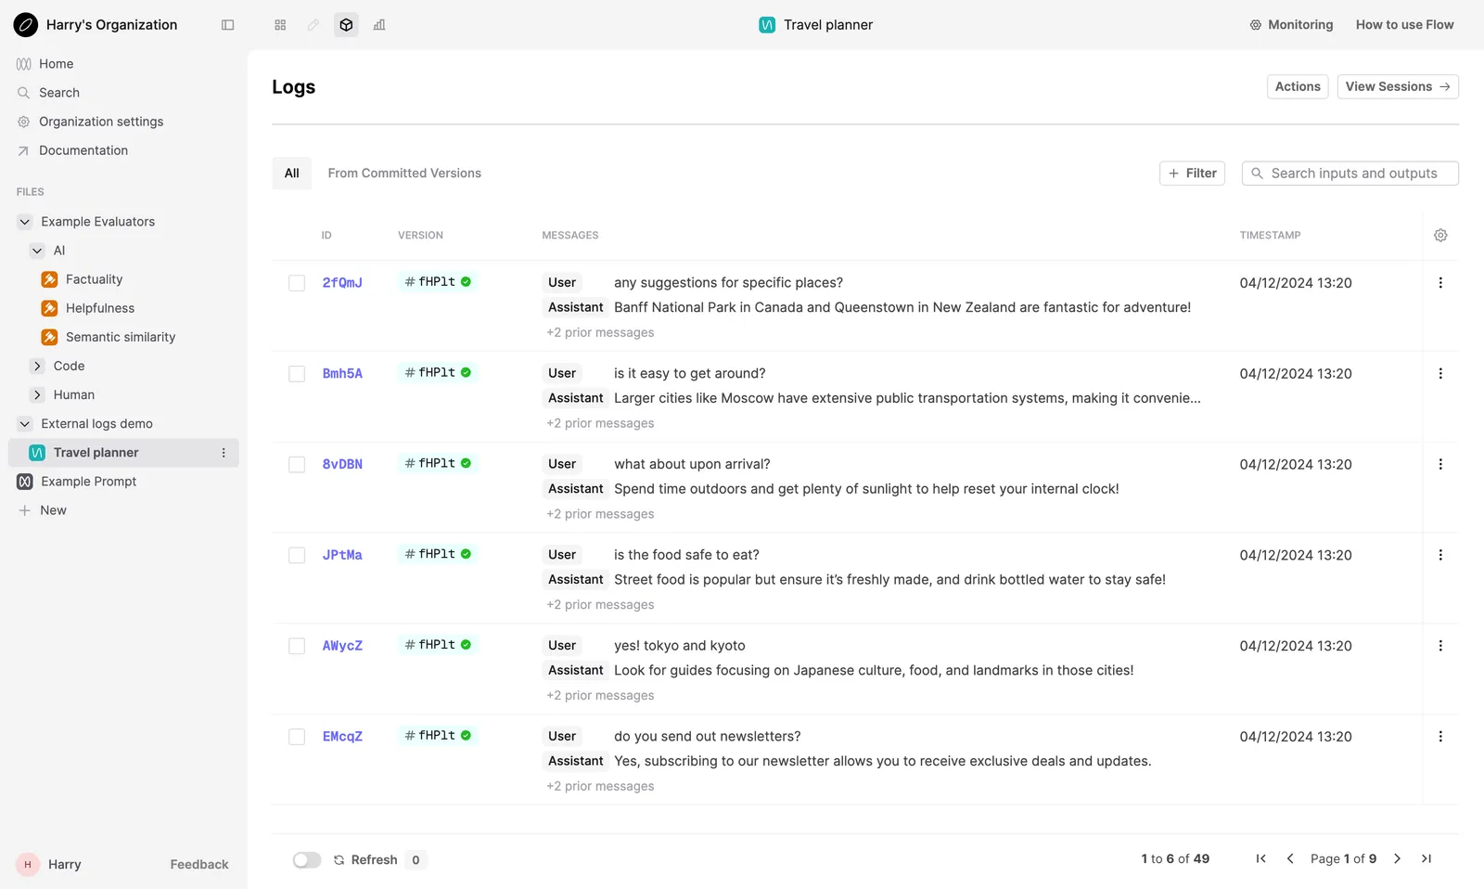Open the Factuality evaluator file
This screenshot has width=1484, height=889.
point(94,279)
